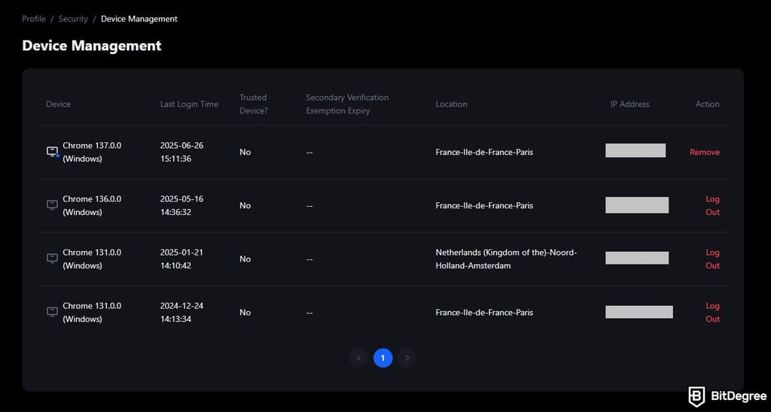
Task: Click monitor icon of Amsterdam Chrome 131.0.0 device
Action: tap(52, 259)
